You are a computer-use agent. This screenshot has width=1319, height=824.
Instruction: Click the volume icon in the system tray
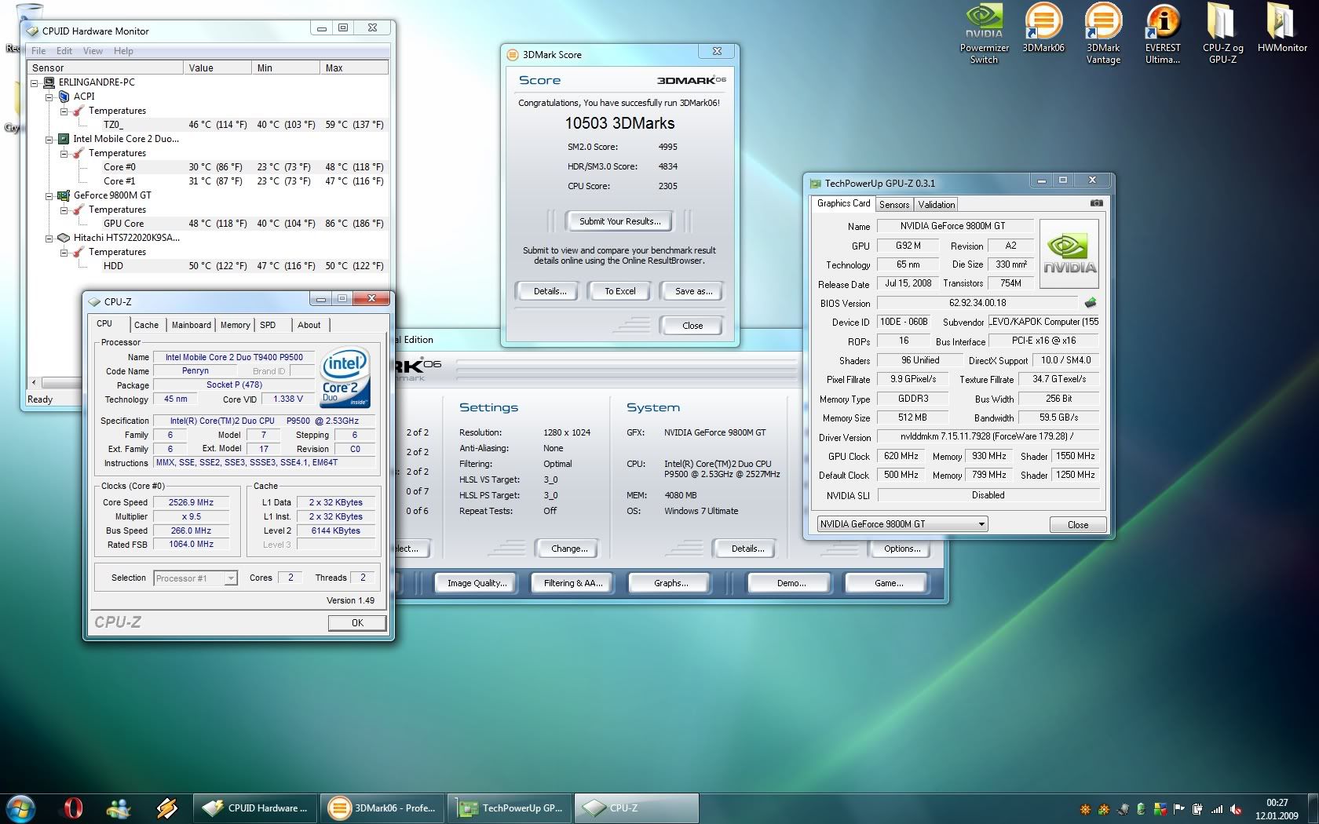[1236, 809]
